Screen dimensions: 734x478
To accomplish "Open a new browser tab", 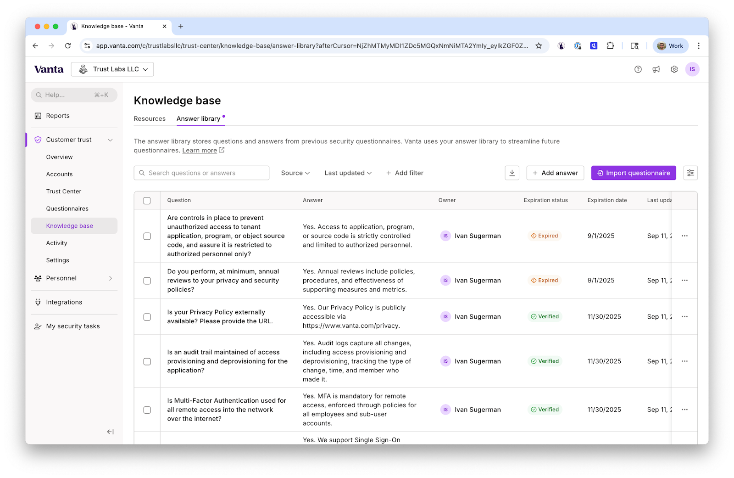I will tap(181, 26).
